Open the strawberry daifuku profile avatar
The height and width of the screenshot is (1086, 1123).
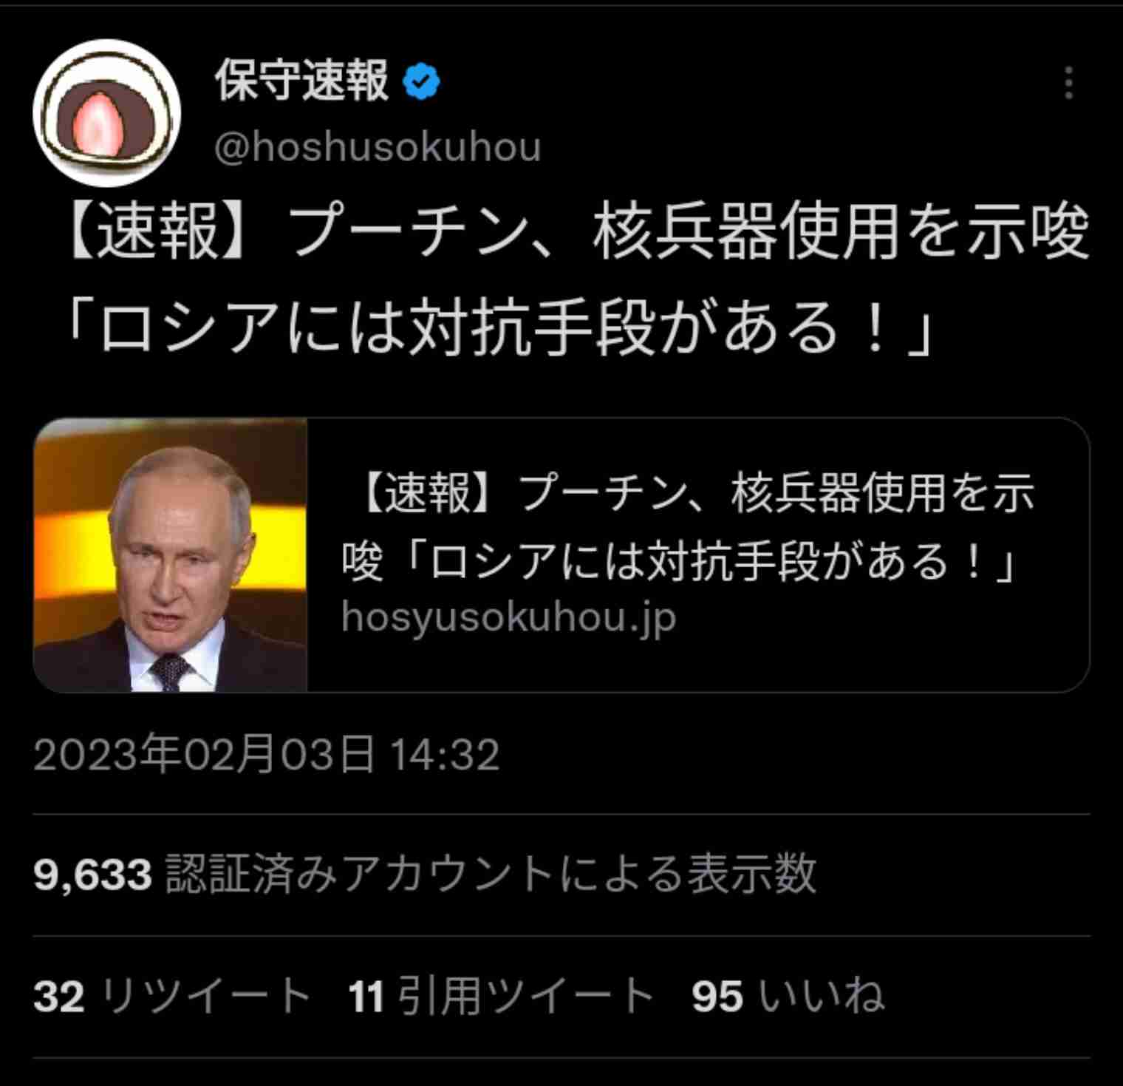coord(106,112)
